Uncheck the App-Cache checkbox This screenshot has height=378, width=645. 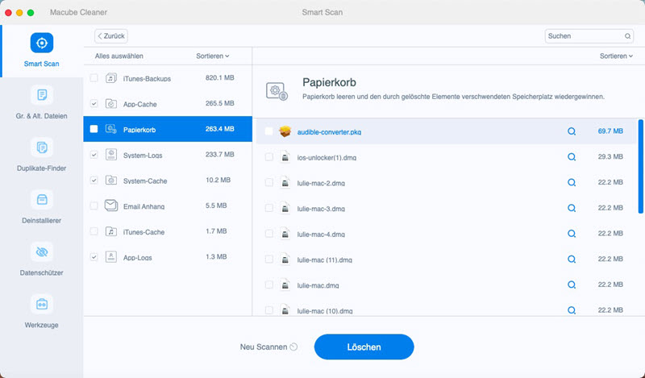click(94, 103)
